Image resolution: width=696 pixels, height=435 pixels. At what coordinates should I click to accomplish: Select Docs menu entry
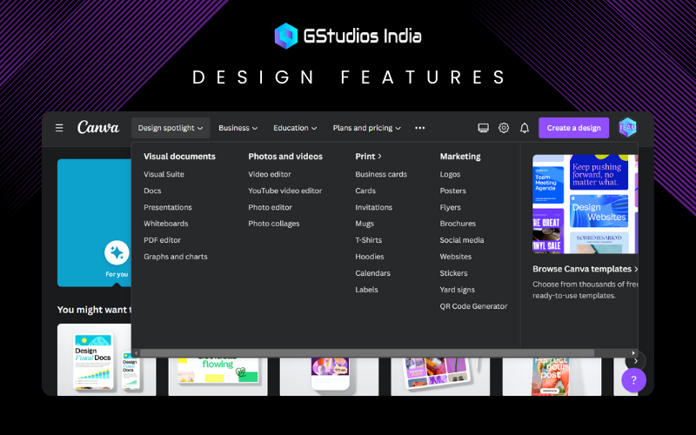coord(152,191)
